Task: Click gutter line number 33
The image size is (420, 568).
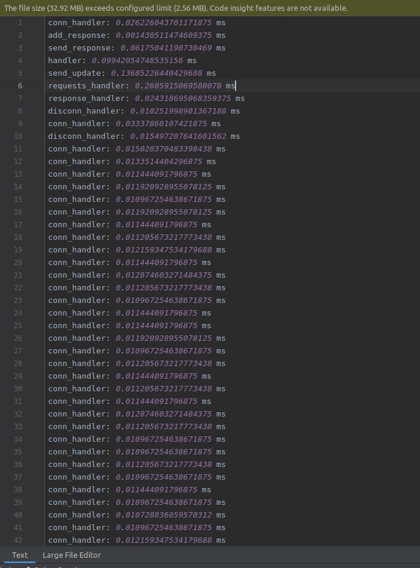Action: [x=18, y=426]
